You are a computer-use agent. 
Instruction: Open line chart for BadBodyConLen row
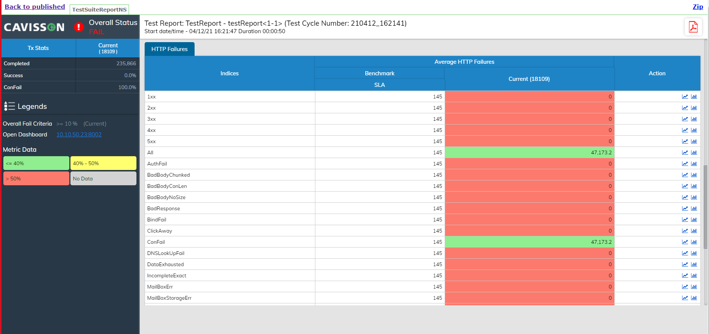(685, 186)
